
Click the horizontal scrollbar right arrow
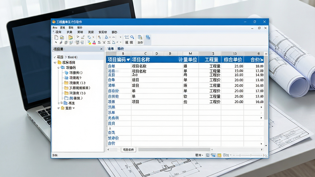click(x=261, y=150)
